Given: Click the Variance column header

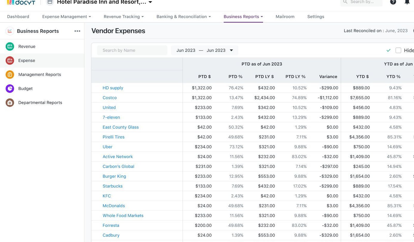Looking at the screenshot, I should [x=328, y=76].
